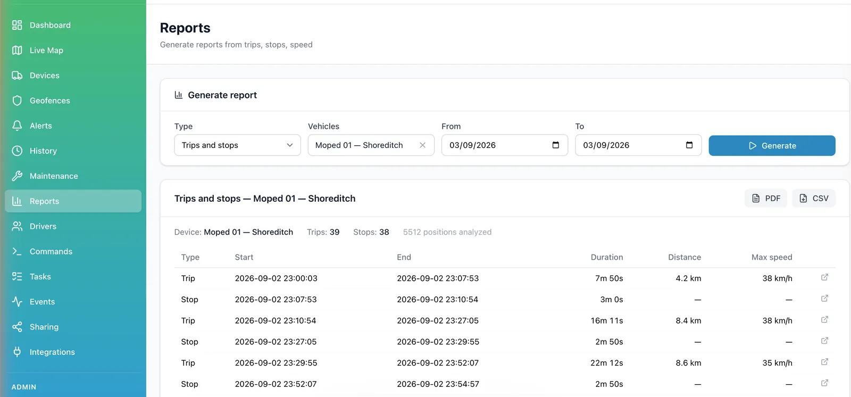Click the 8.6 km distance cell

[x=688, y=363]
